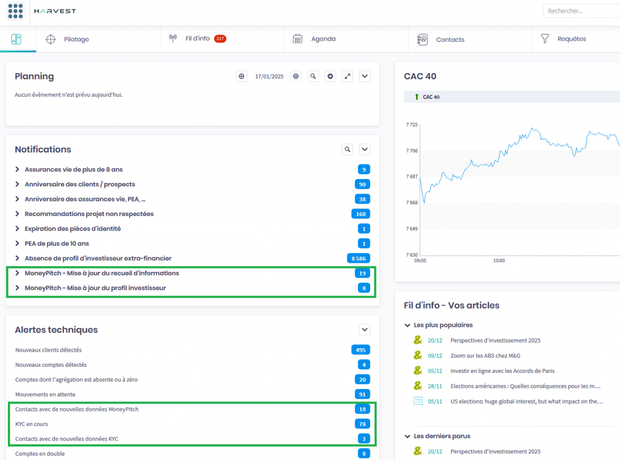
Task: Open the app launcher grid icon
Action: pos(16,11)
